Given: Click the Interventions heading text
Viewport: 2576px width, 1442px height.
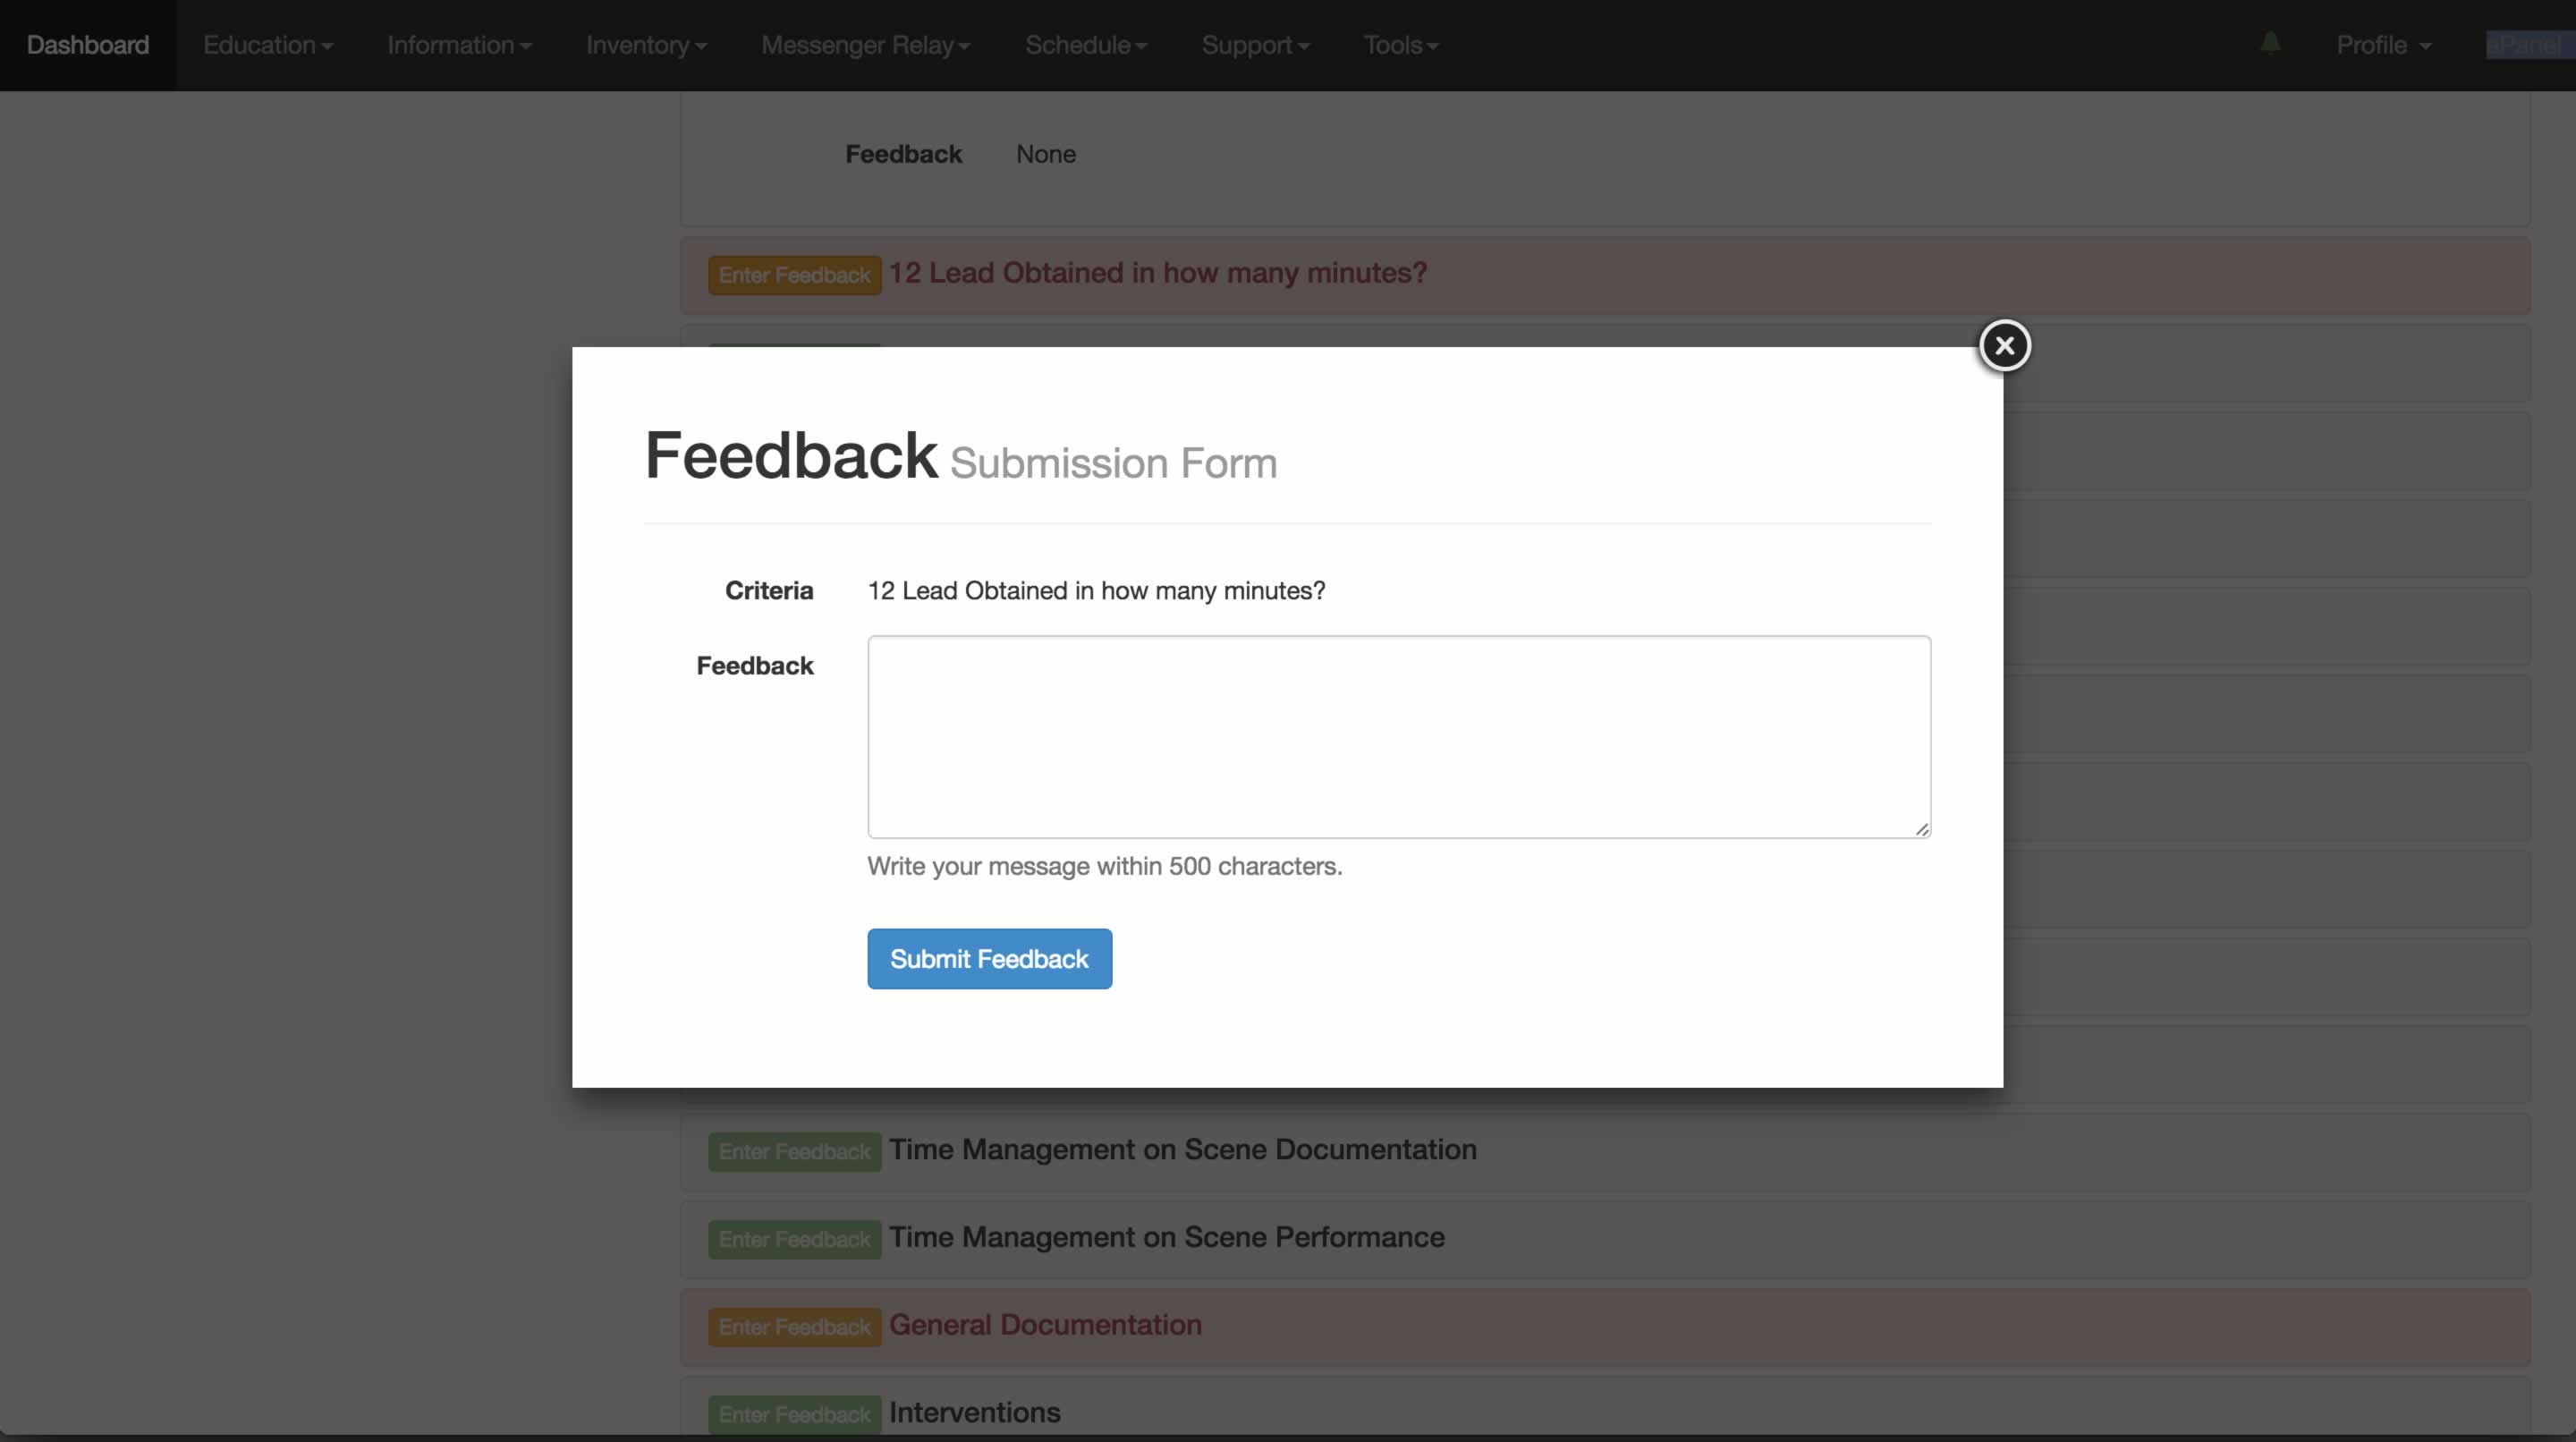Looking at the screenshot, I should click(x=974, y=1412).
